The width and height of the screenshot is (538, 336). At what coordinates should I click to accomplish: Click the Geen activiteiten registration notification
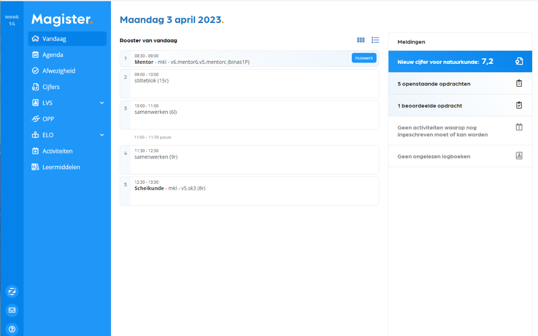460,131
